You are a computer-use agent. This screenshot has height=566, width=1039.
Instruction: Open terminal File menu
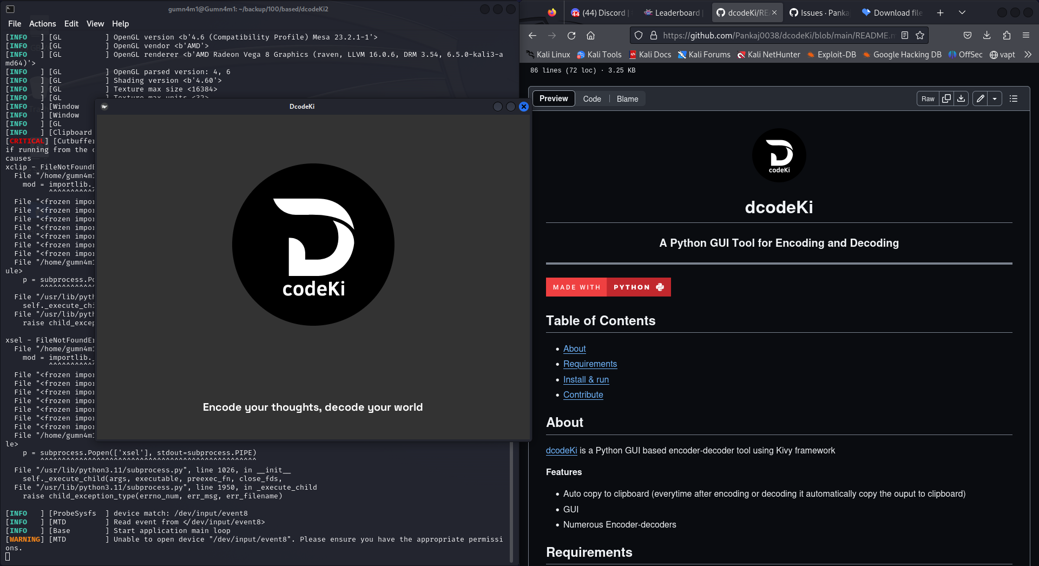pos(15,24)
